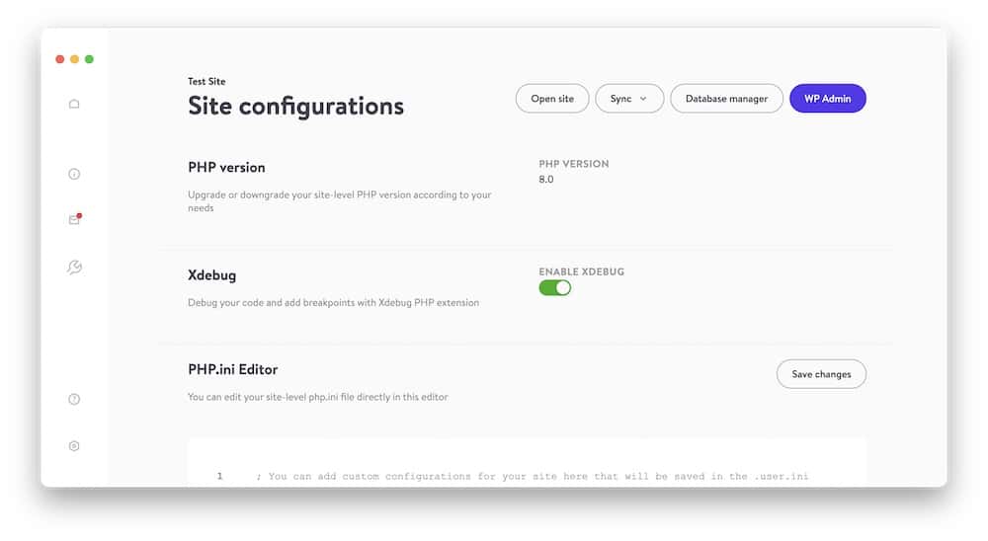Click the line number 1 gutter
This screenshot has height=541, width=988.
(220, 476)
